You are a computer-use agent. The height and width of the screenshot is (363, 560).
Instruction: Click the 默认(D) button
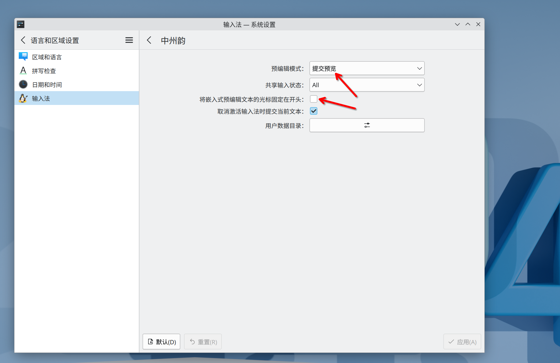(162, 342)
